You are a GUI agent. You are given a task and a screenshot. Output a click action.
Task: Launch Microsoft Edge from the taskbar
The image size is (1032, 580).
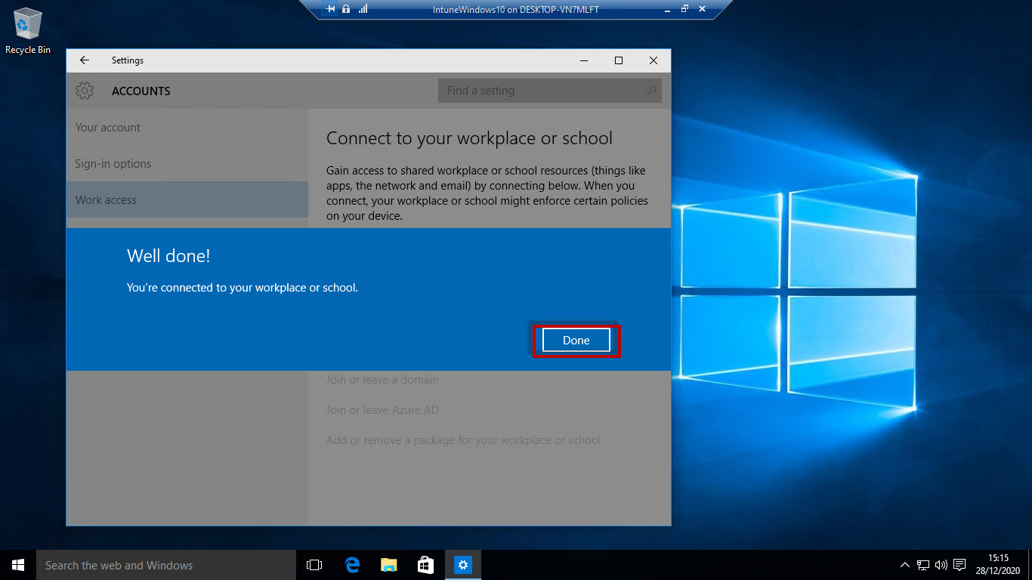point(352,564)
